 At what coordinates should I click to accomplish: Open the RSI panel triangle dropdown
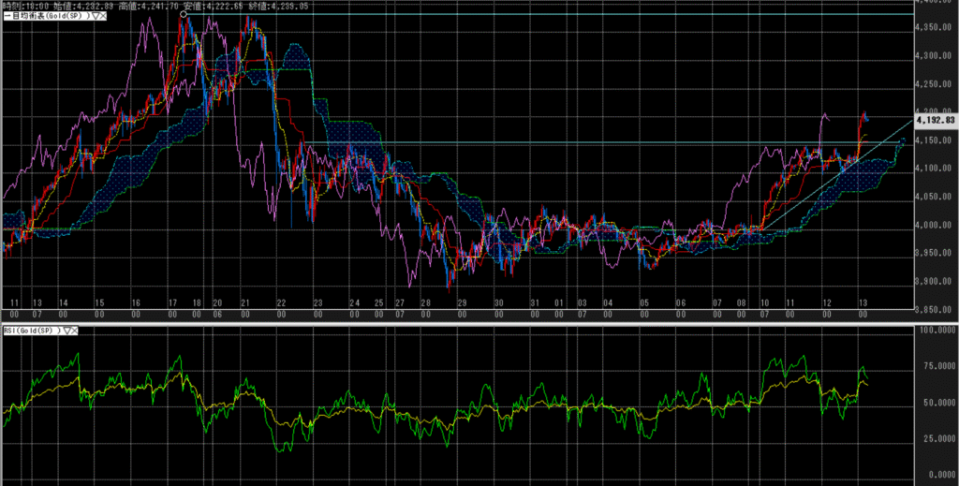(x=69, y=331)
